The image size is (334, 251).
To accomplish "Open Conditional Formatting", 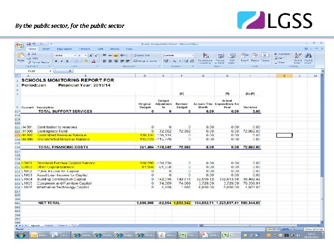I will (x=205, y=58).
